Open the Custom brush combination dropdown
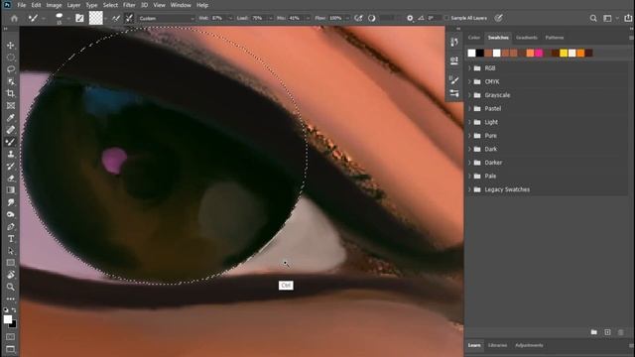This screenshot has height=357, width=635. point(167,18)
